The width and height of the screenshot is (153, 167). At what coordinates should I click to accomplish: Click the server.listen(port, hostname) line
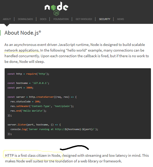[x=34, y=125]
